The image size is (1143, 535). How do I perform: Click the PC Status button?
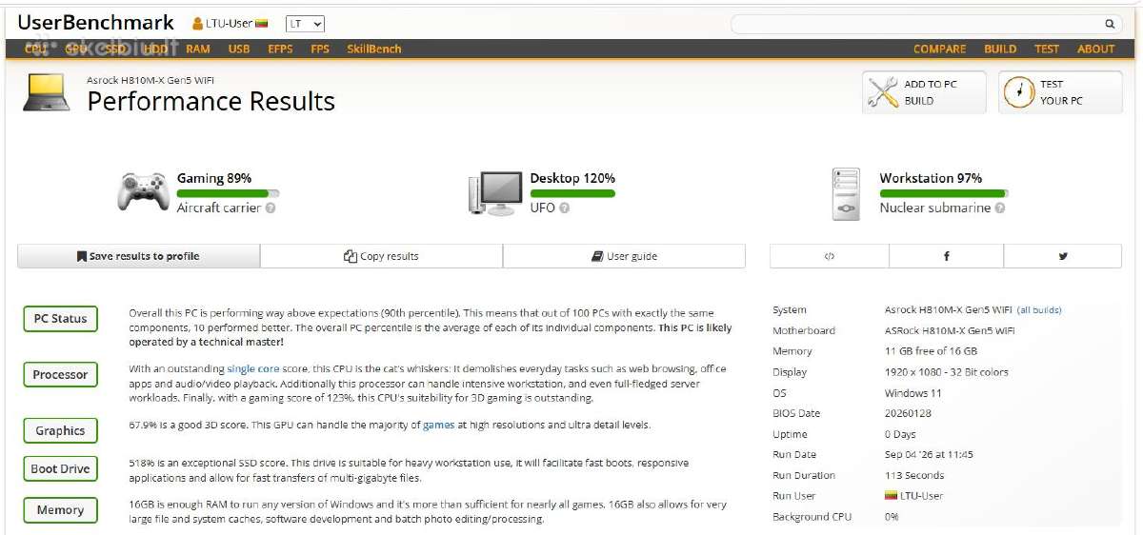(x=60, y=319)
